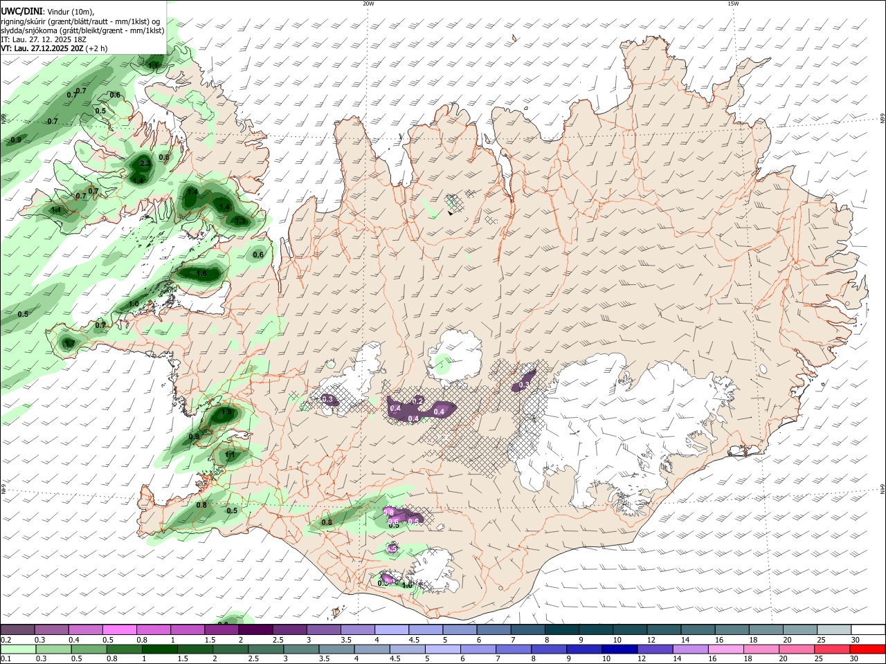Image resolution: width=886 pixels, height=664 pixels.
Task: Select the '1.5' tick label on the lower rain scale
Action: [x=183, y=659]
